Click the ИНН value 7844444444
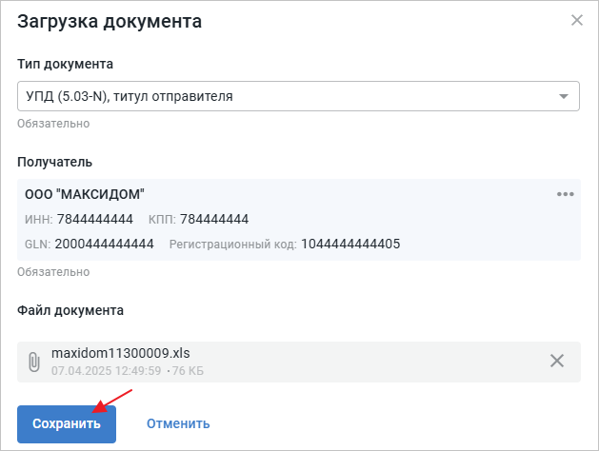This screenshot has width=599, height=451. coord(94,219)
